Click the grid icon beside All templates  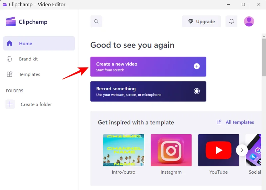219,122
